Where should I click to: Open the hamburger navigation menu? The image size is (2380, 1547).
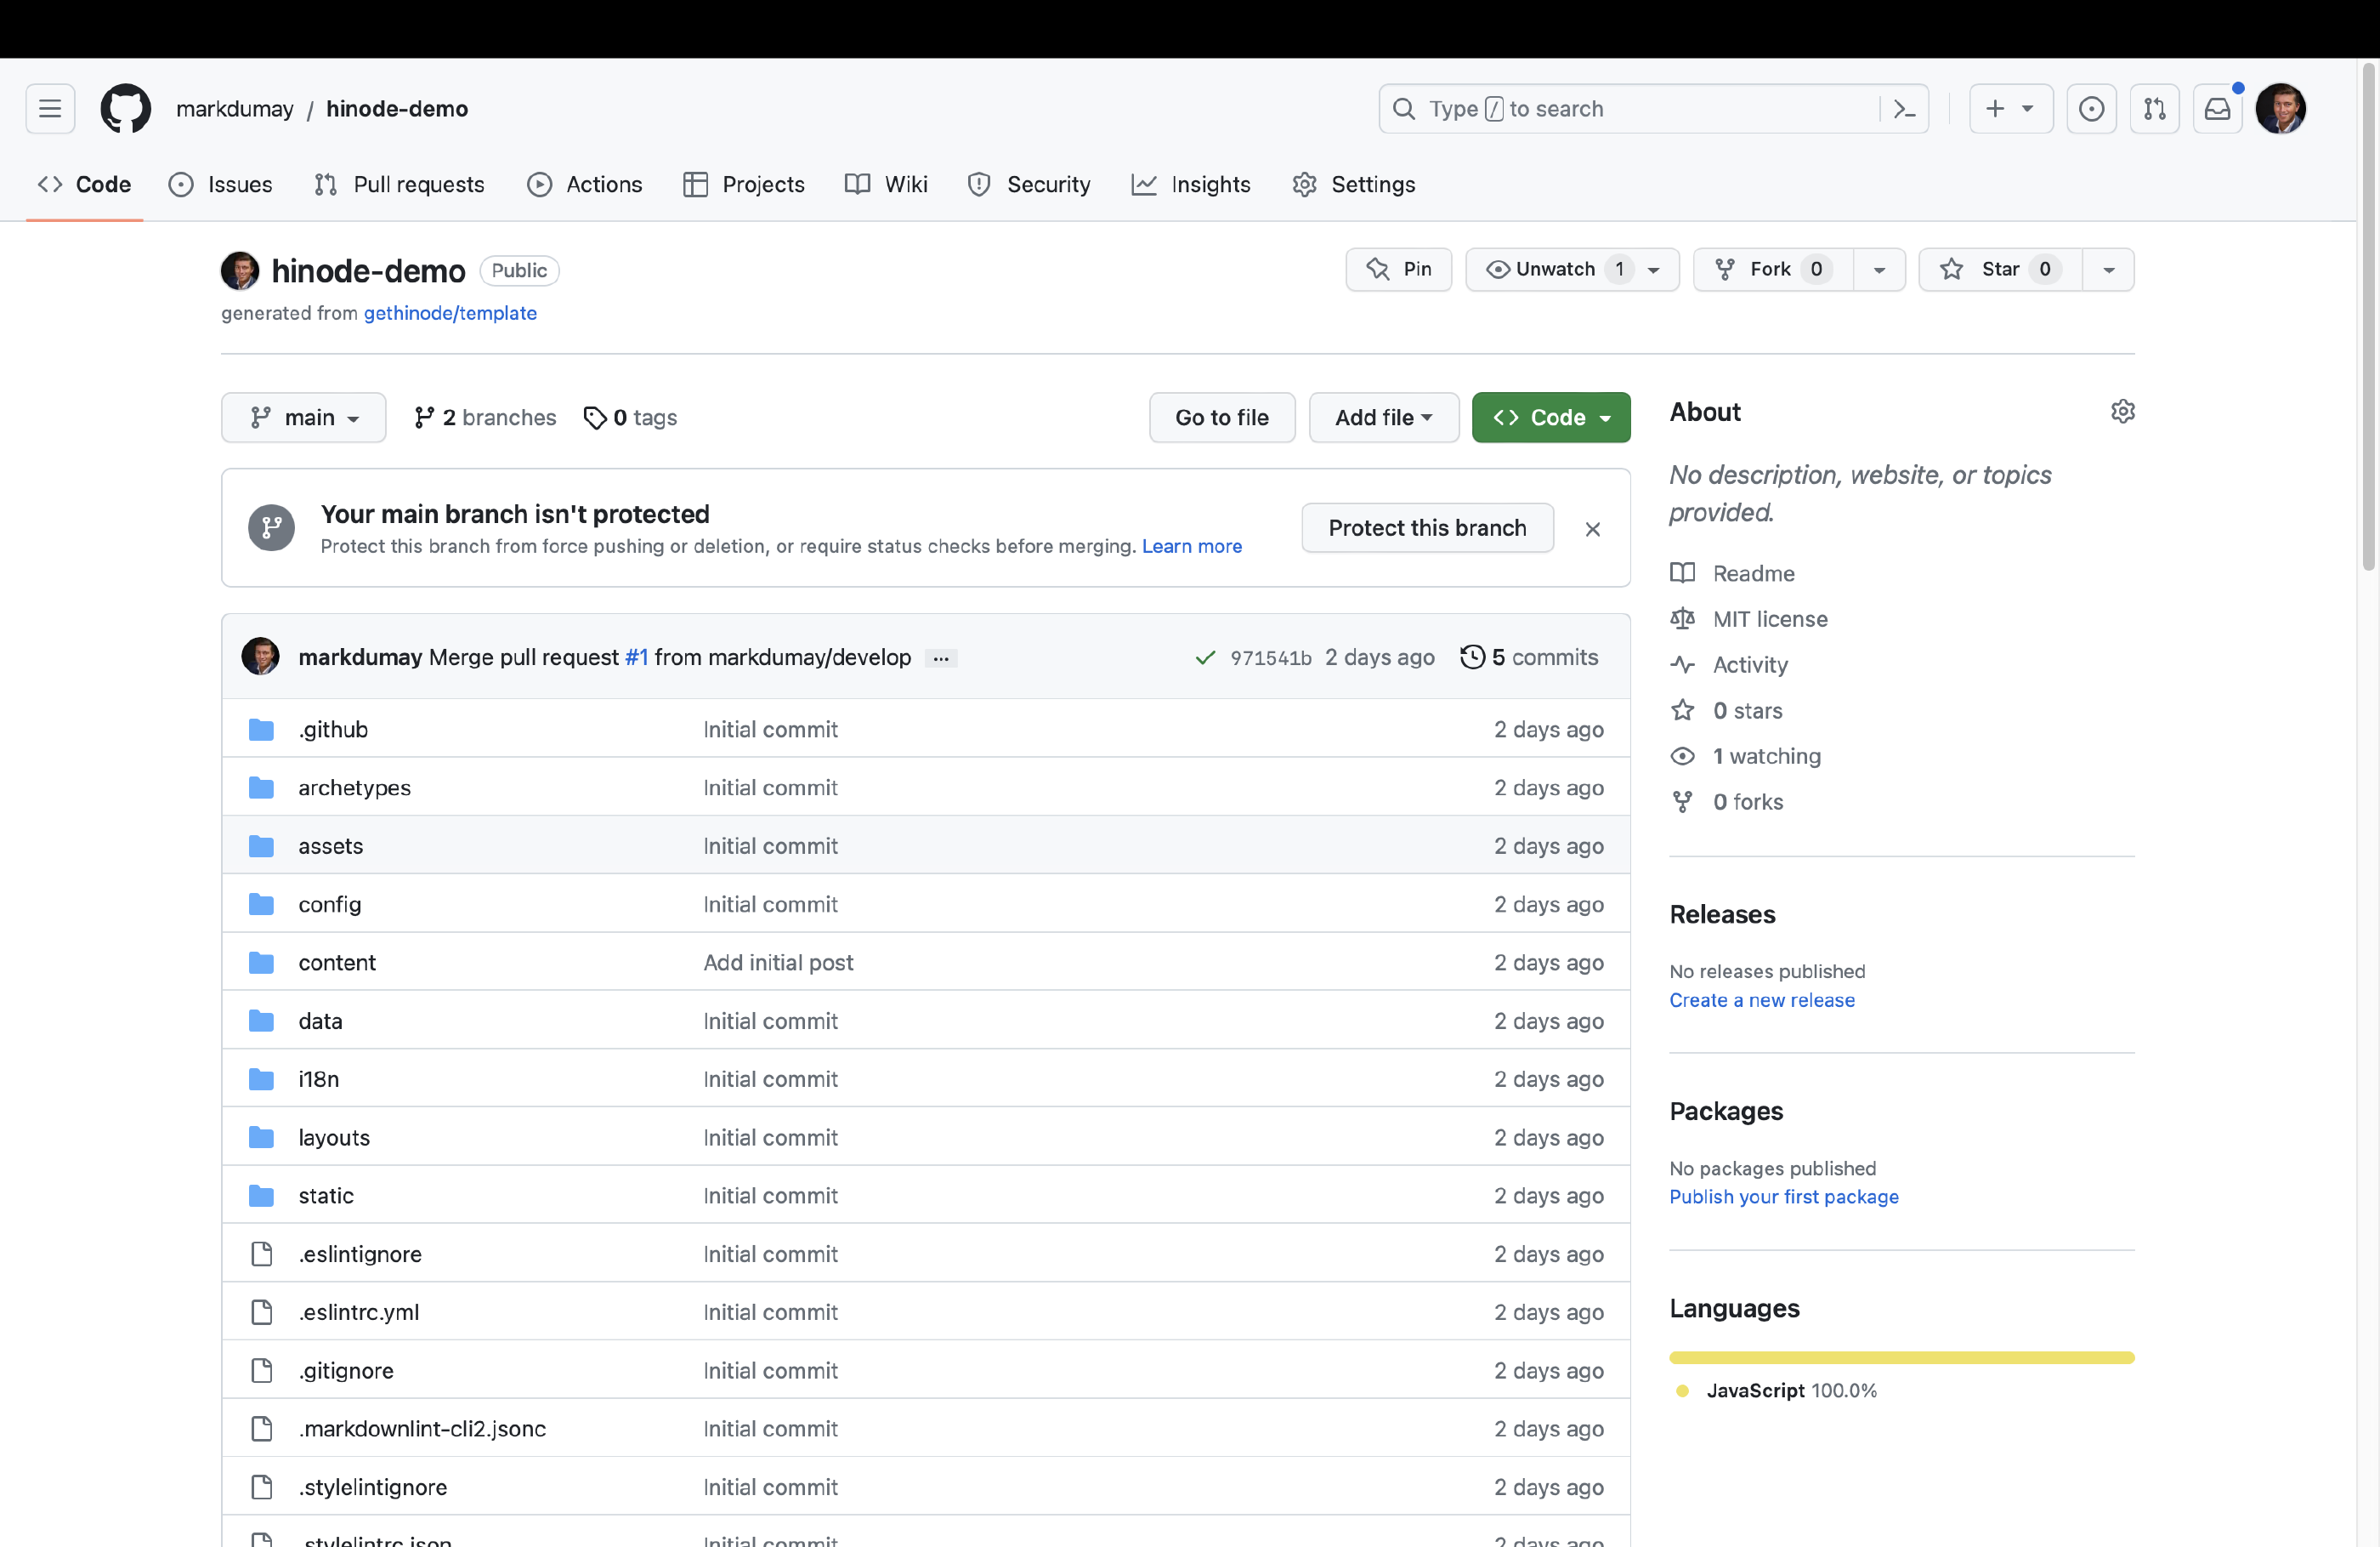pyautogui.click(x=50, y=108)
